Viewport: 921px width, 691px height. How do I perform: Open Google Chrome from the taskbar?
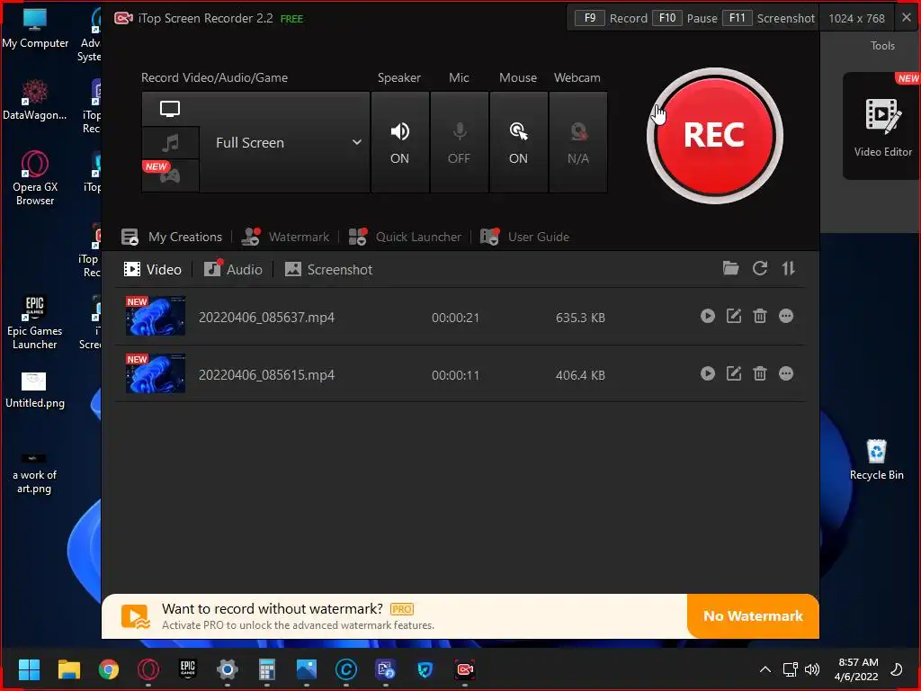(x=109, y=669)
